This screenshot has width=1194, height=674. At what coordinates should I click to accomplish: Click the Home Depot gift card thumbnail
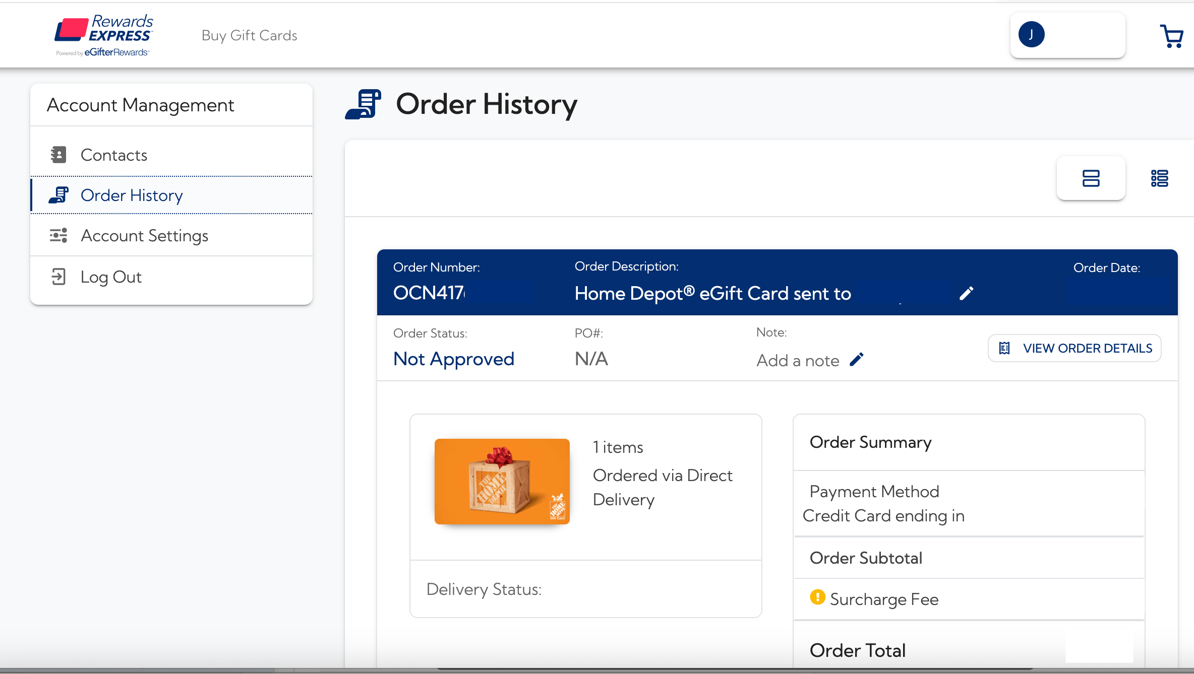[502, 481]
